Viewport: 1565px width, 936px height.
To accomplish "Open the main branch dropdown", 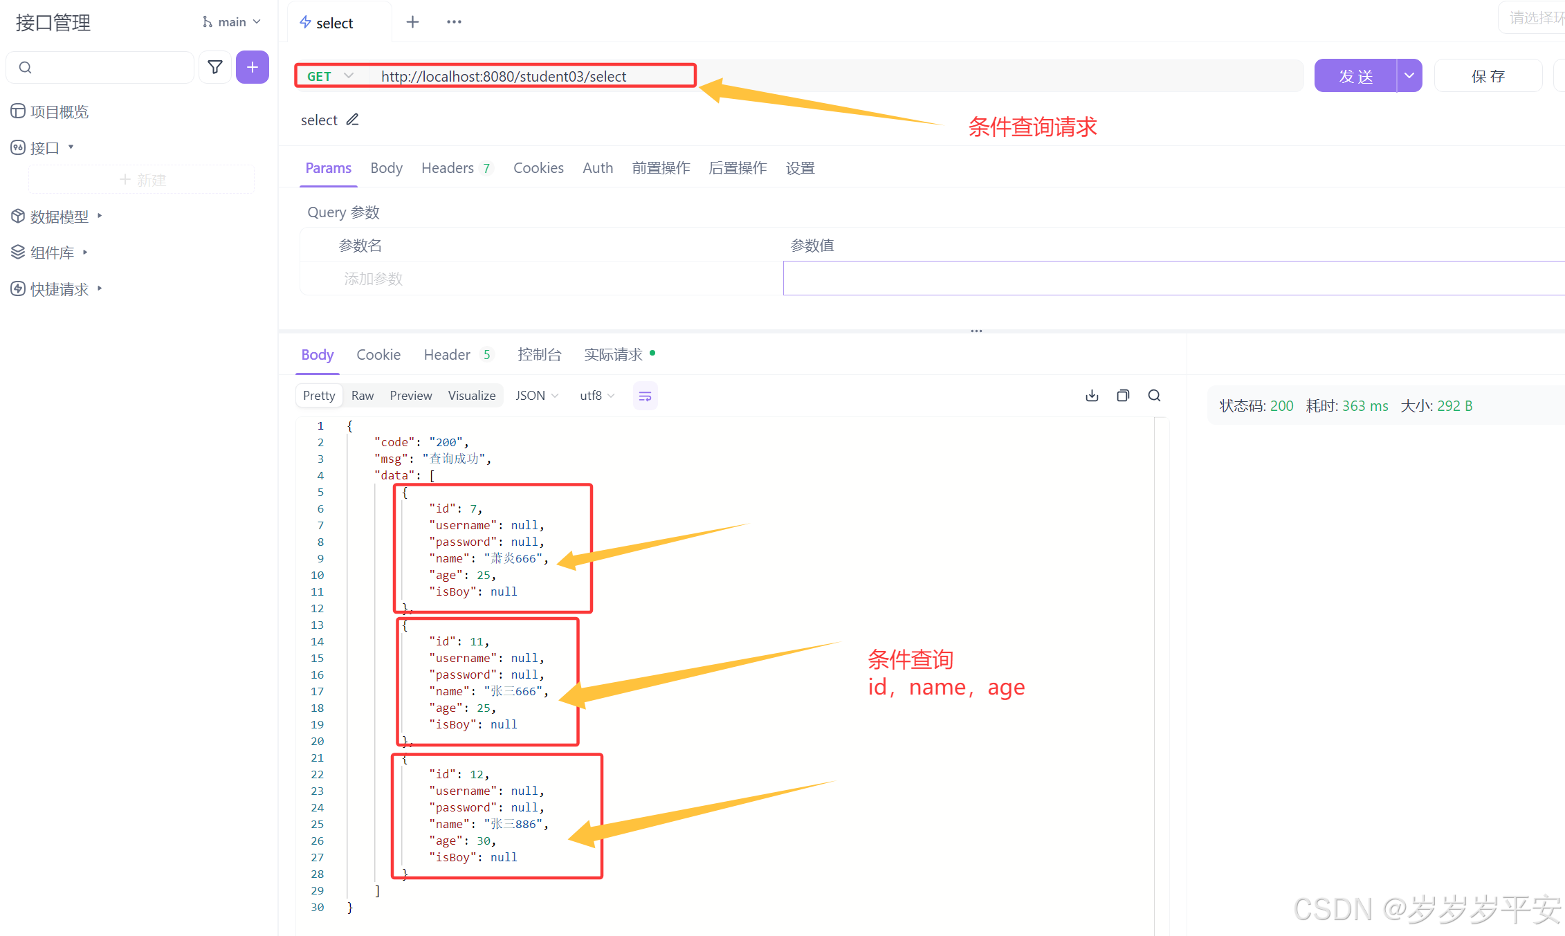I will click(231, 22).
